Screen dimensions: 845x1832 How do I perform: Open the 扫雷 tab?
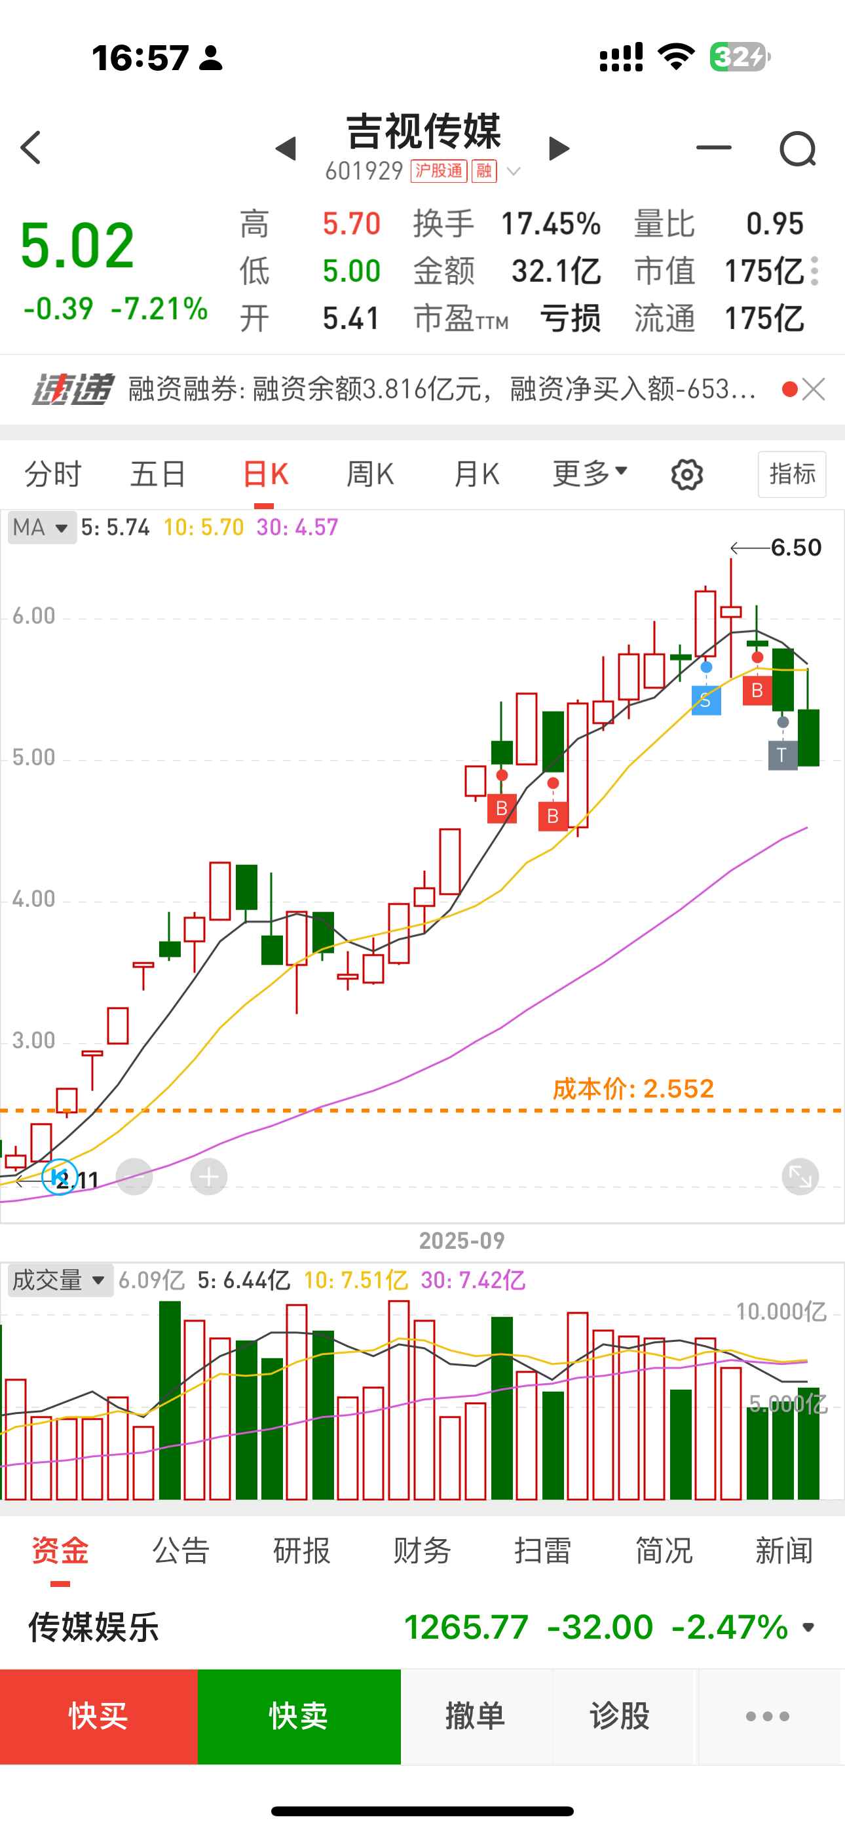(543, 1550)
